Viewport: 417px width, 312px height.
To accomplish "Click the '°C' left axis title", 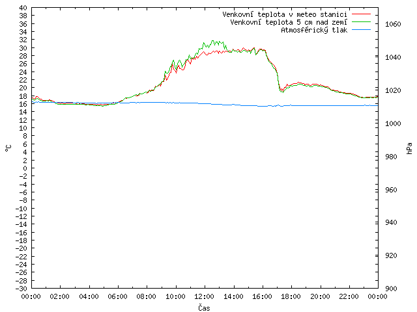I will point(8,148).
